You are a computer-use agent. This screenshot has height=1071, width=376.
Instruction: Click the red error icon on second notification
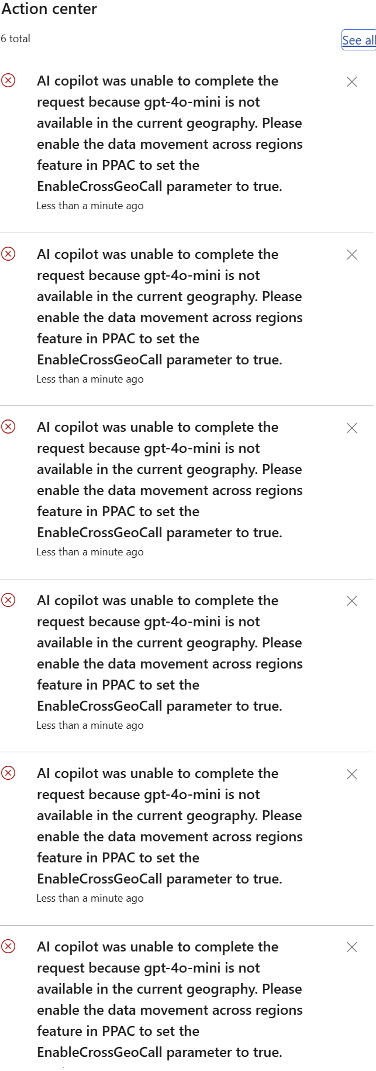8,254
